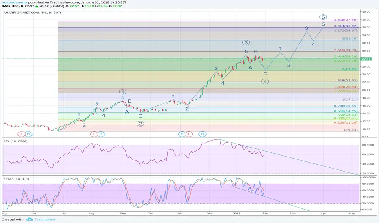
Task: Click the D marker just after November label
Action: [x=182, y=134]
